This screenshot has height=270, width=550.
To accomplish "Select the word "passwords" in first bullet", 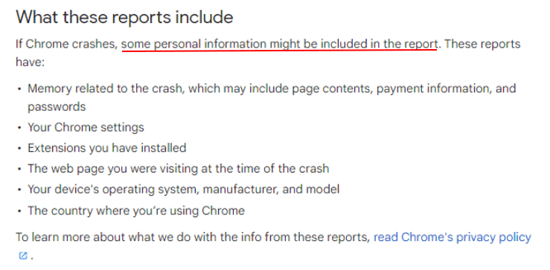I will 57,106.
